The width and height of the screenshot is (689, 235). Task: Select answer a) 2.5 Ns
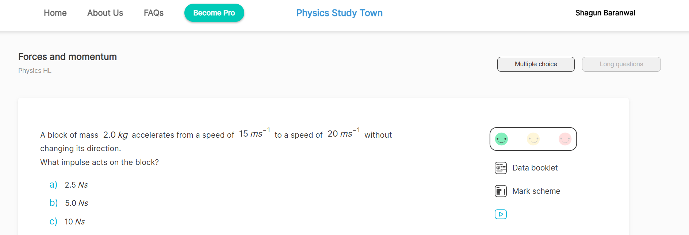click(x=76, y=185)
